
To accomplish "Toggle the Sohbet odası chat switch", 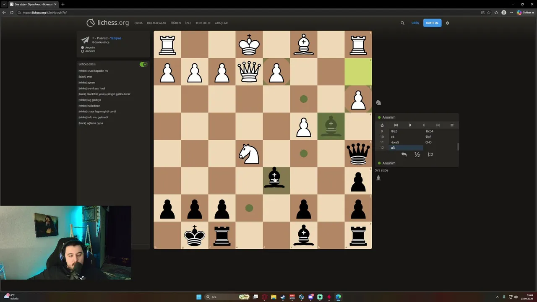I will click(x=143, y=64).
